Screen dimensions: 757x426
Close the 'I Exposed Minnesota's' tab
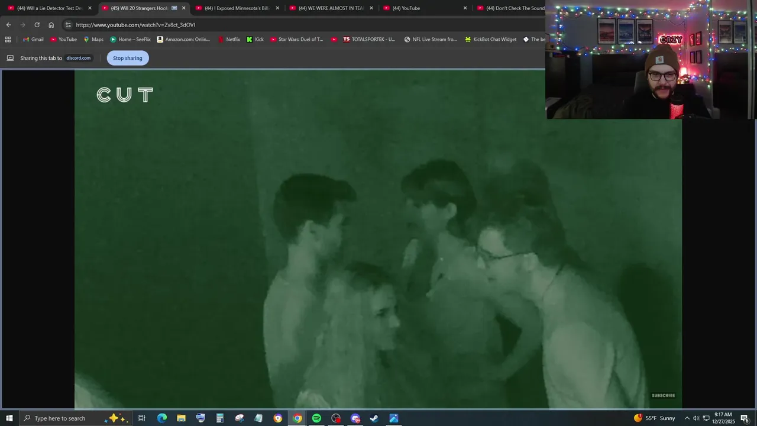(x=277, y=8)
